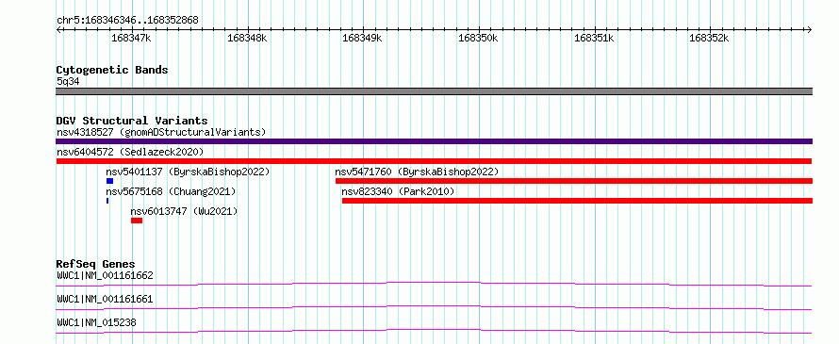Open nsv823340 (Park2010) label

click(398, 191)
